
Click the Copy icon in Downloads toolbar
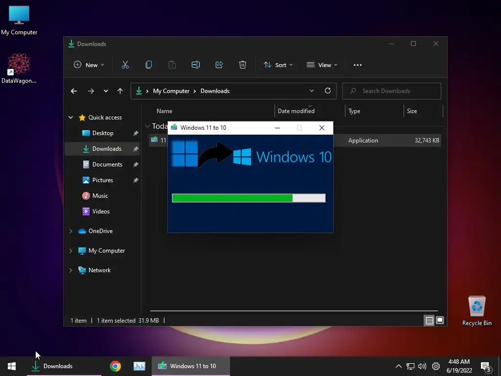click(149, 65)
